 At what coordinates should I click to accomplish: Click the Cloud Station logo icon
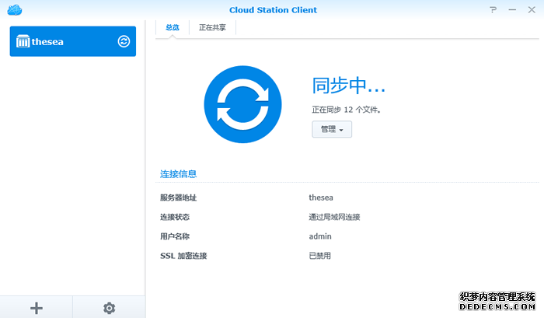15,10
